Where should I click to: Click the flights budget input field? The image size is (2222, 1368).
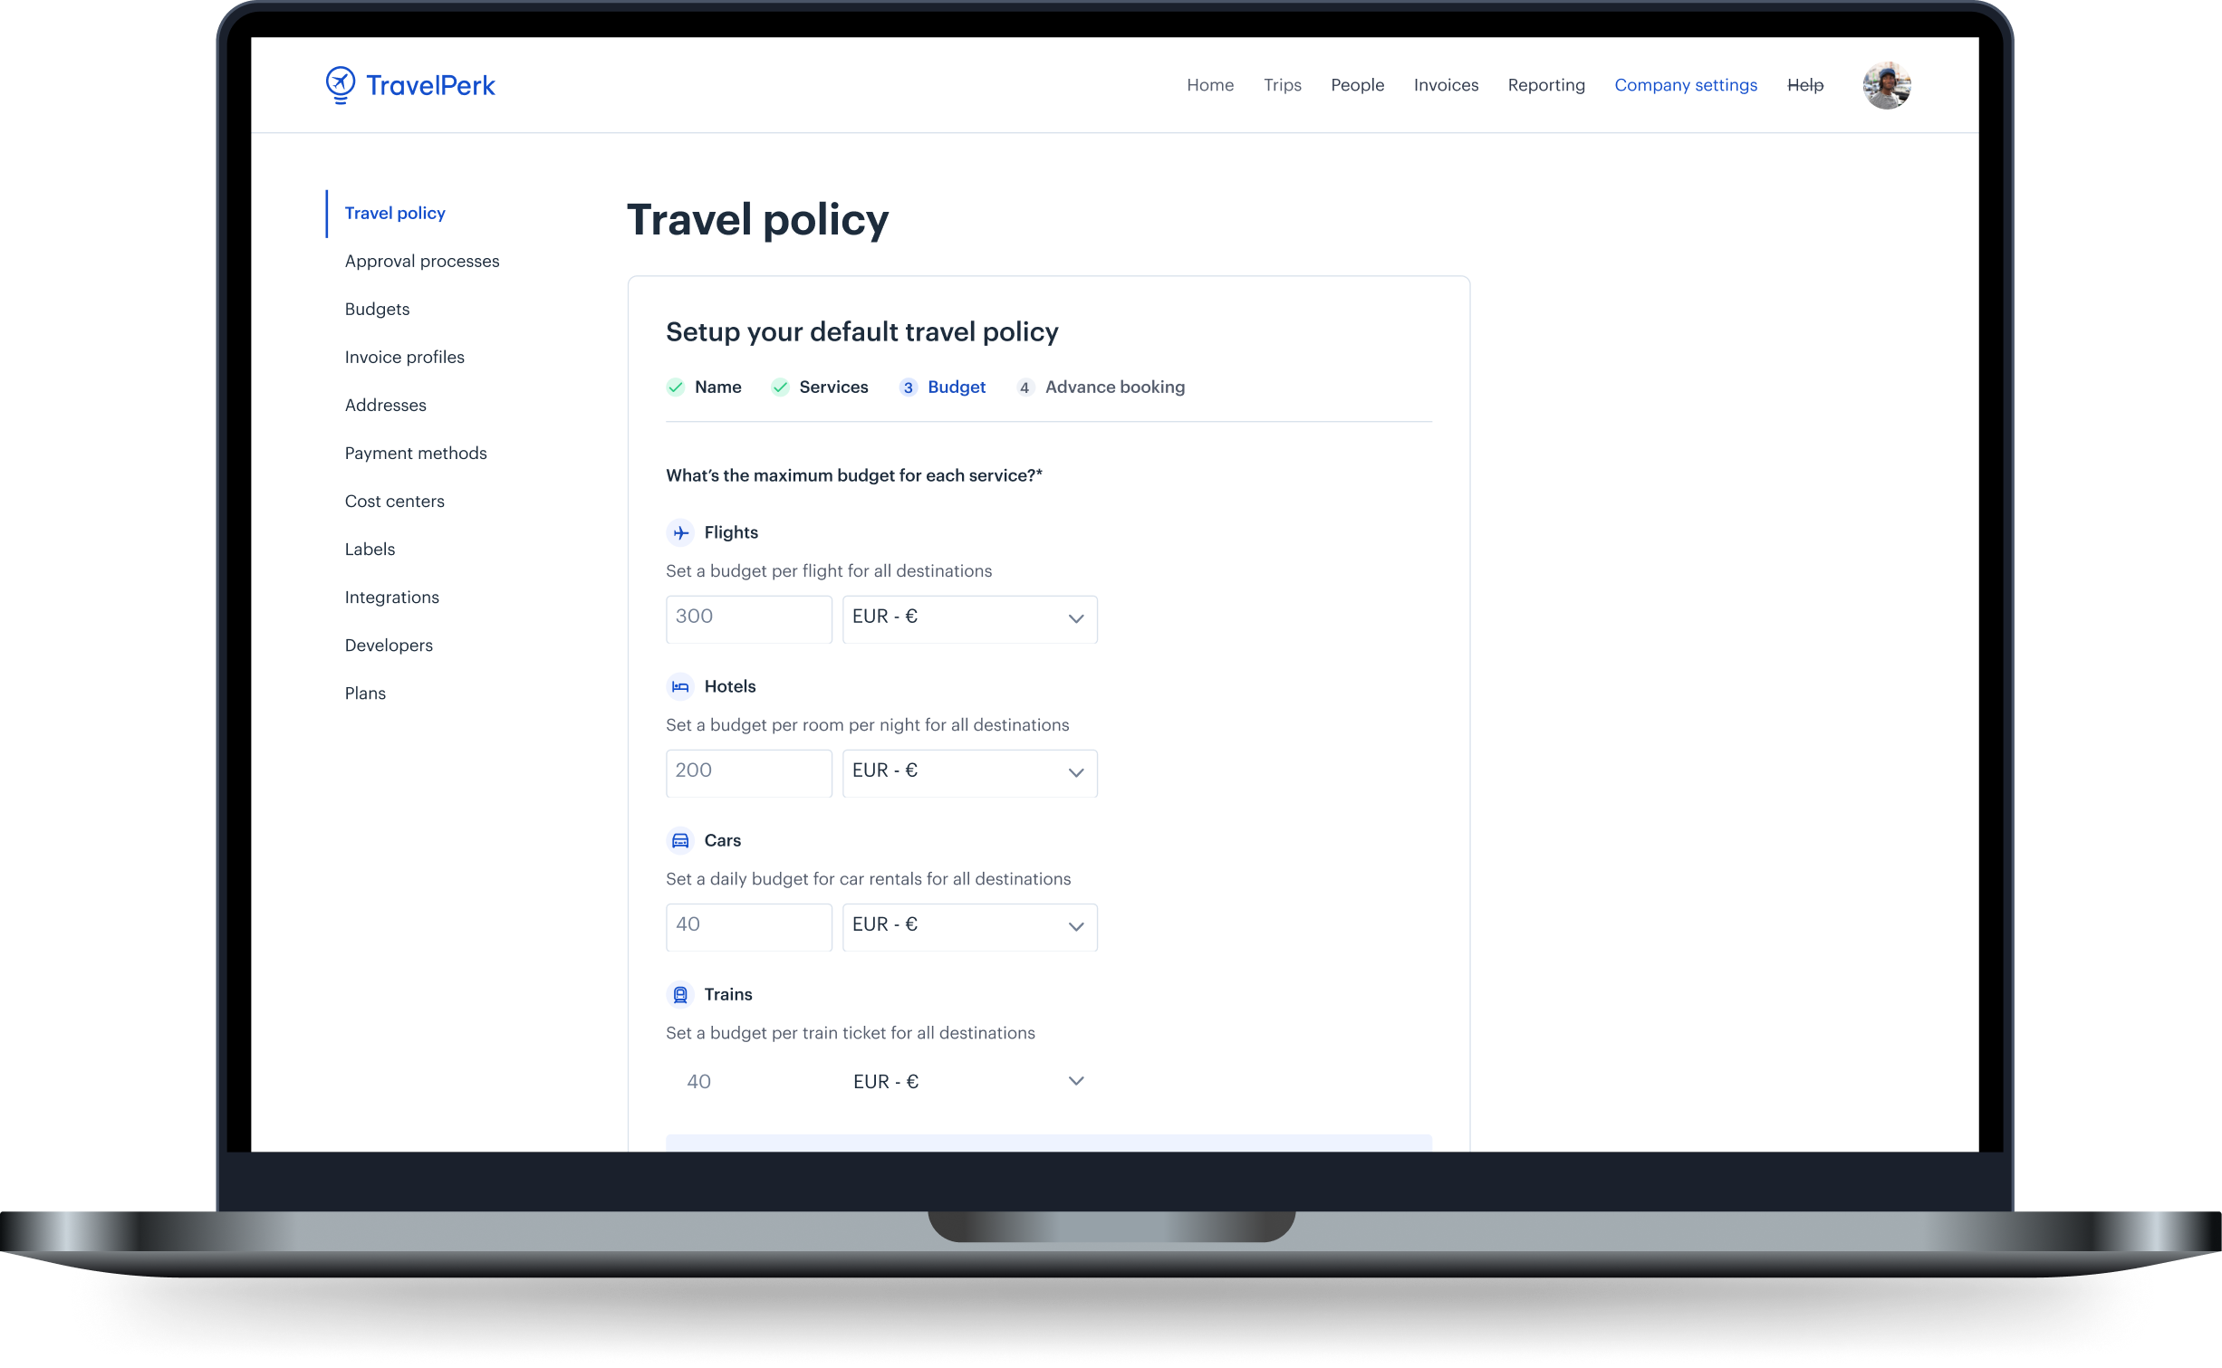[x=747, y=617]
